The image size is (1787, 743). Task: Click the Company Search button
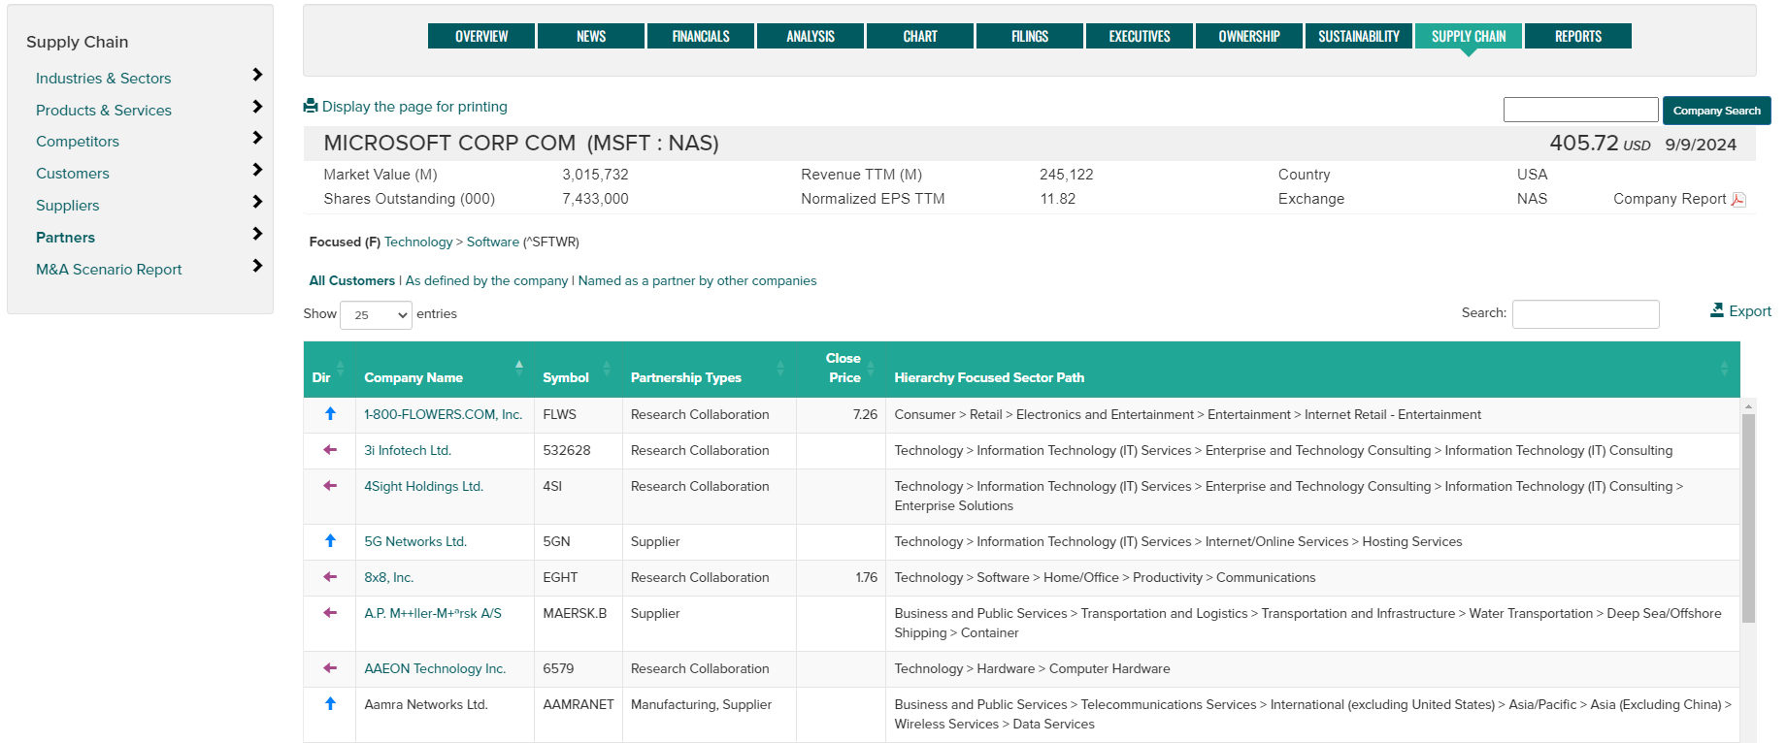(1716, 111)
